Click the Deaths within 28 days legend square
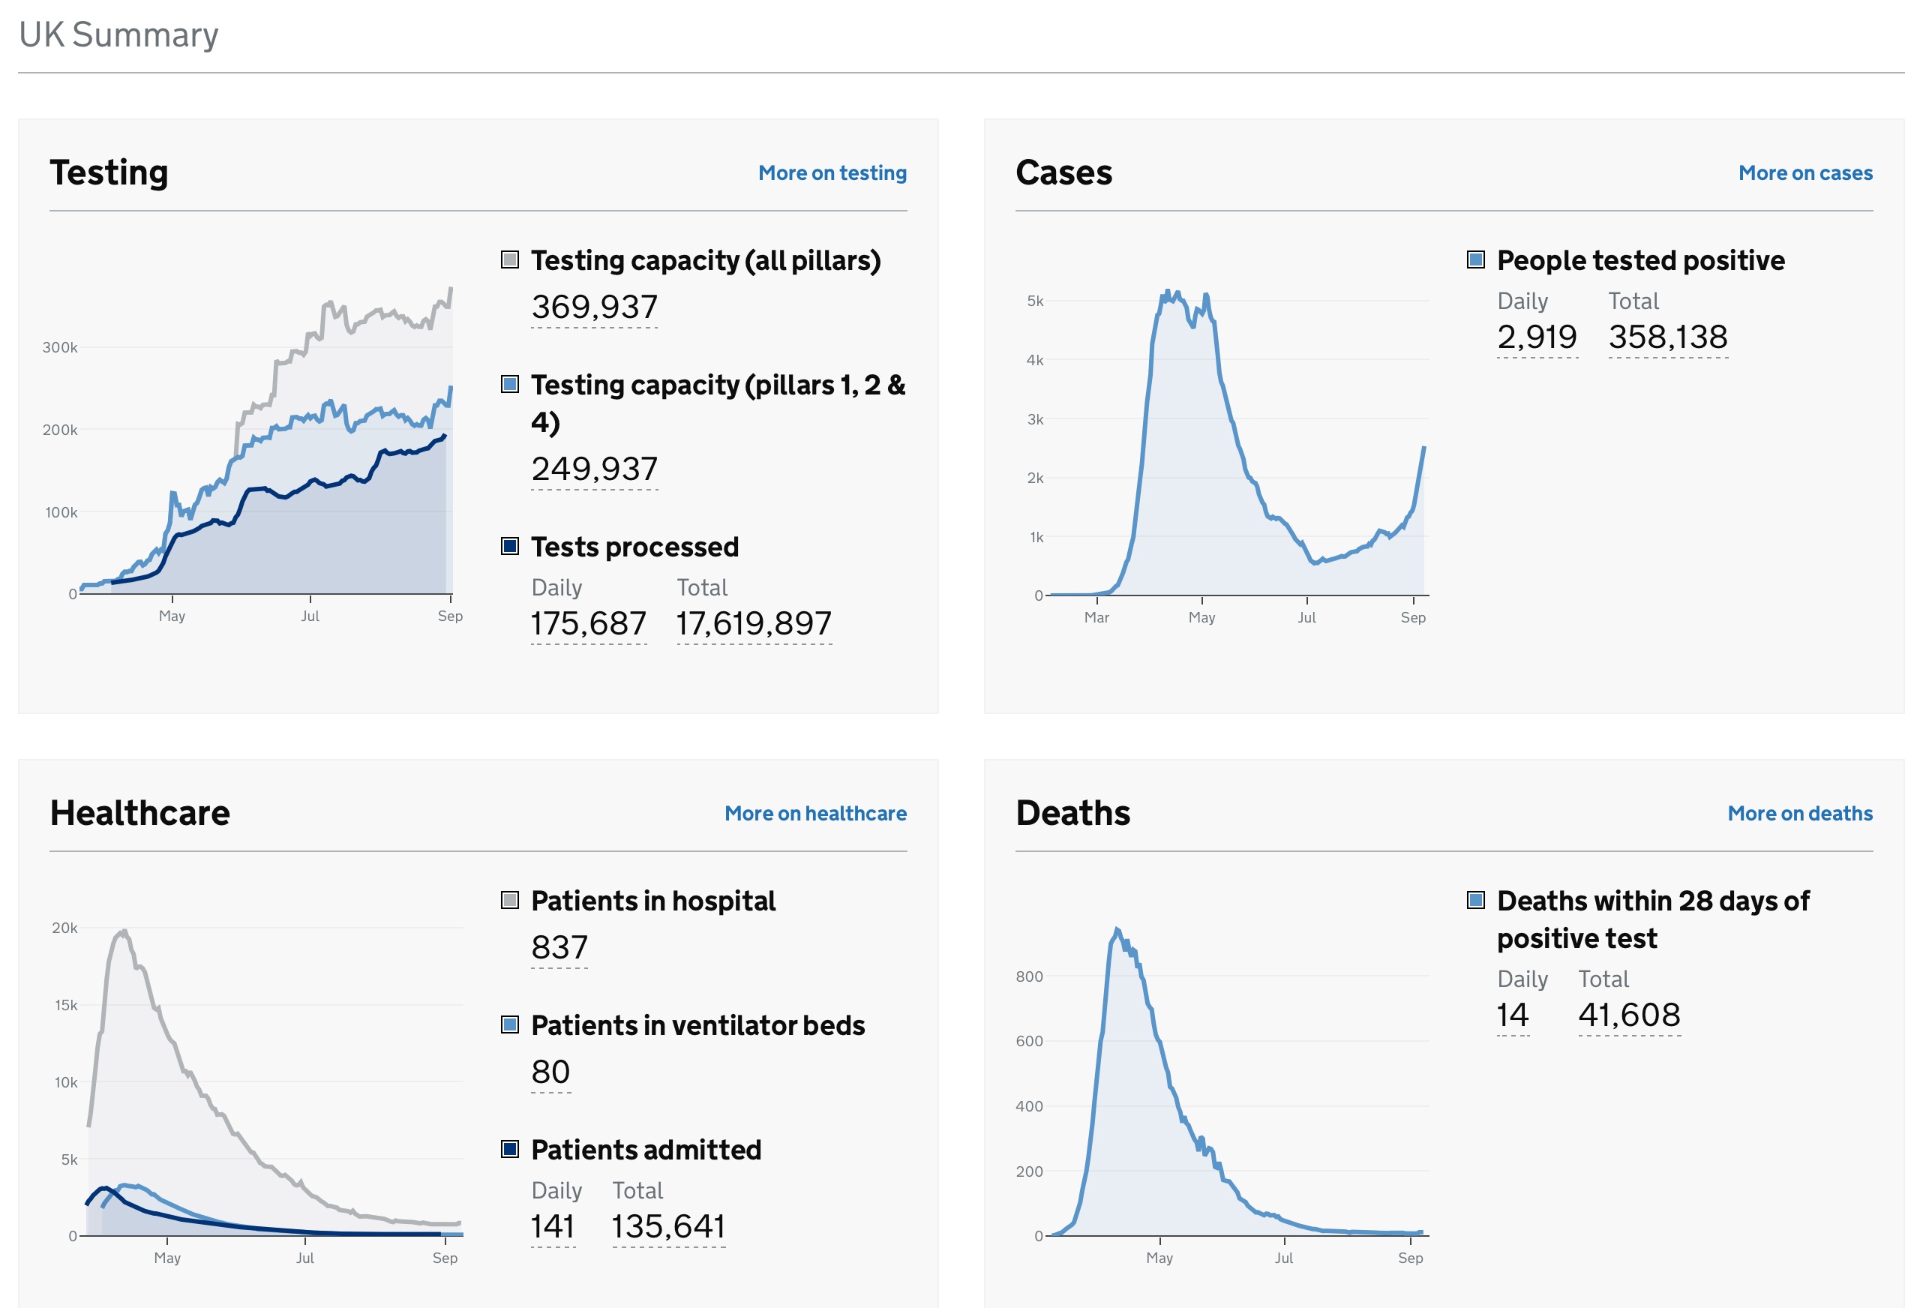The image size is (1908, 1308). point(1475,901)
